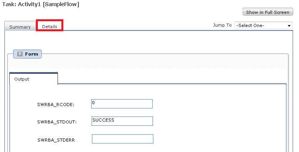Image resolution: width=299 pixels, height=152 pixels.
Task: Select the 0 return code value
Action: click(93, 103)
